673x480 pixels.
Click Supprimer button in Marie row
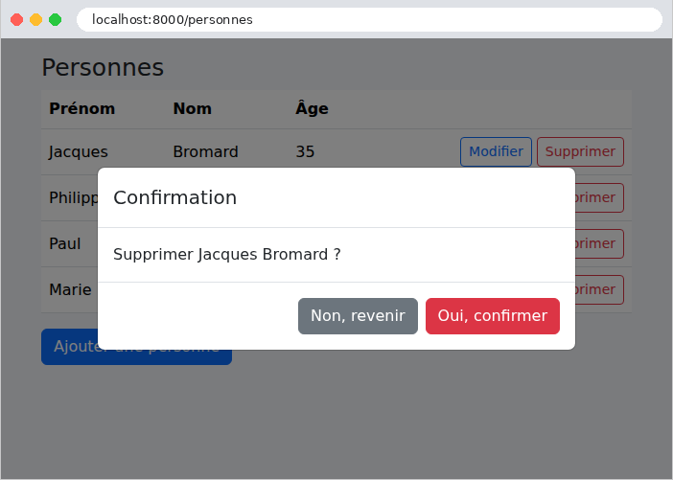599,289
